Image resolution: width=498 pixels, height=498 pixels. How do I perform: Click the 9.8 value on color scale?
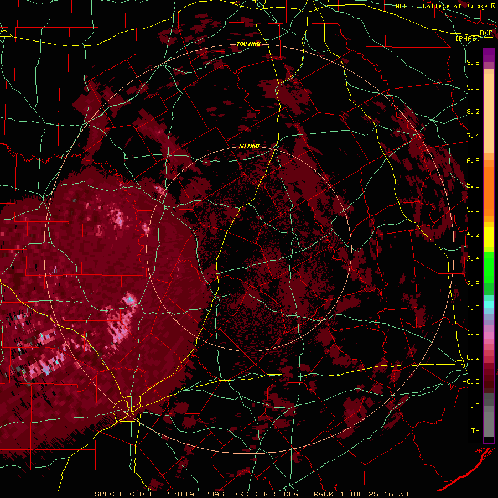pos(473,62)
